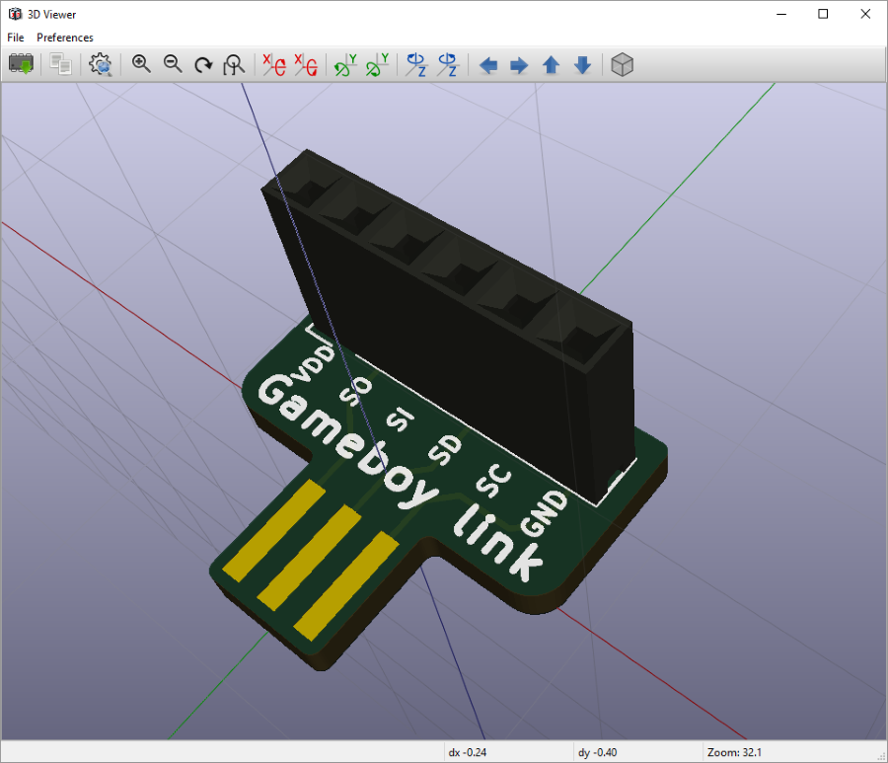Image resolution: width=888 pixels, height=763 pixels.
Task: Rotate Z counter-clockwise with the second Z icon
Action: 448,64
